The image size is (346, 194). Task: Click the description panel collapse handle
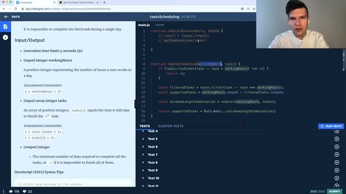pos(135,104)
